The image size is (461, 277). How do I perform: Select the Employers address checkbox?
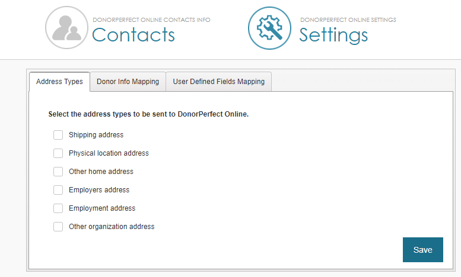(x=58, y=190)
